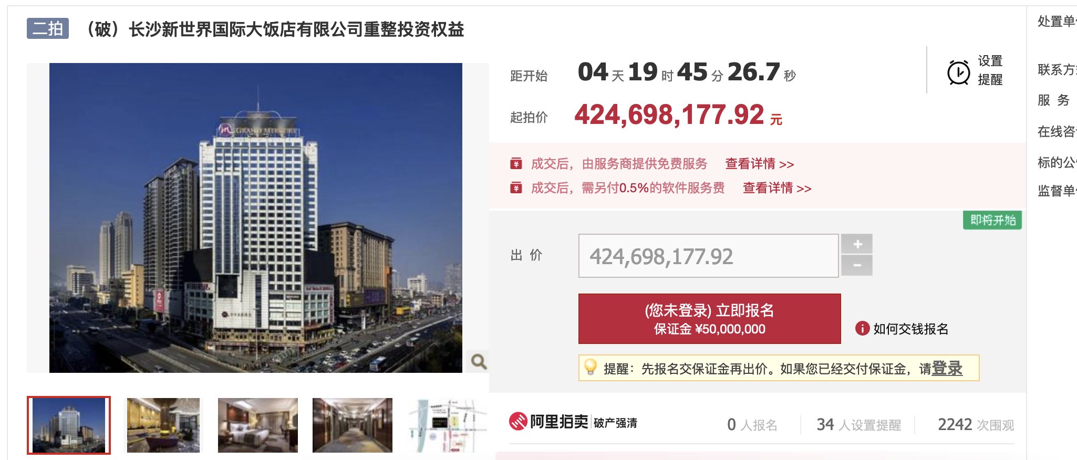Click the 阿里拍卖 logo icon
Viewport: 1077px width, 460px height.
[x=518, y=421]
